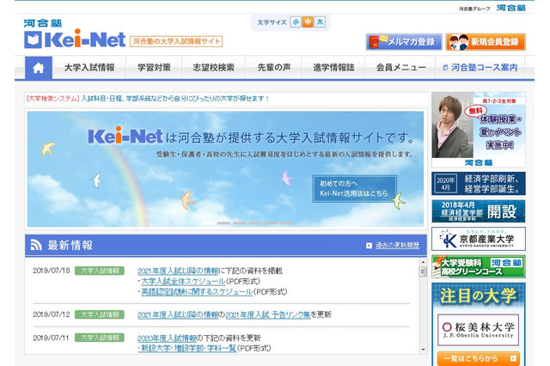This screenshot has height=366, width=550.
Task: Open 2021年度入試以降の情報 link dated 07/12
Action: [178, 314]
